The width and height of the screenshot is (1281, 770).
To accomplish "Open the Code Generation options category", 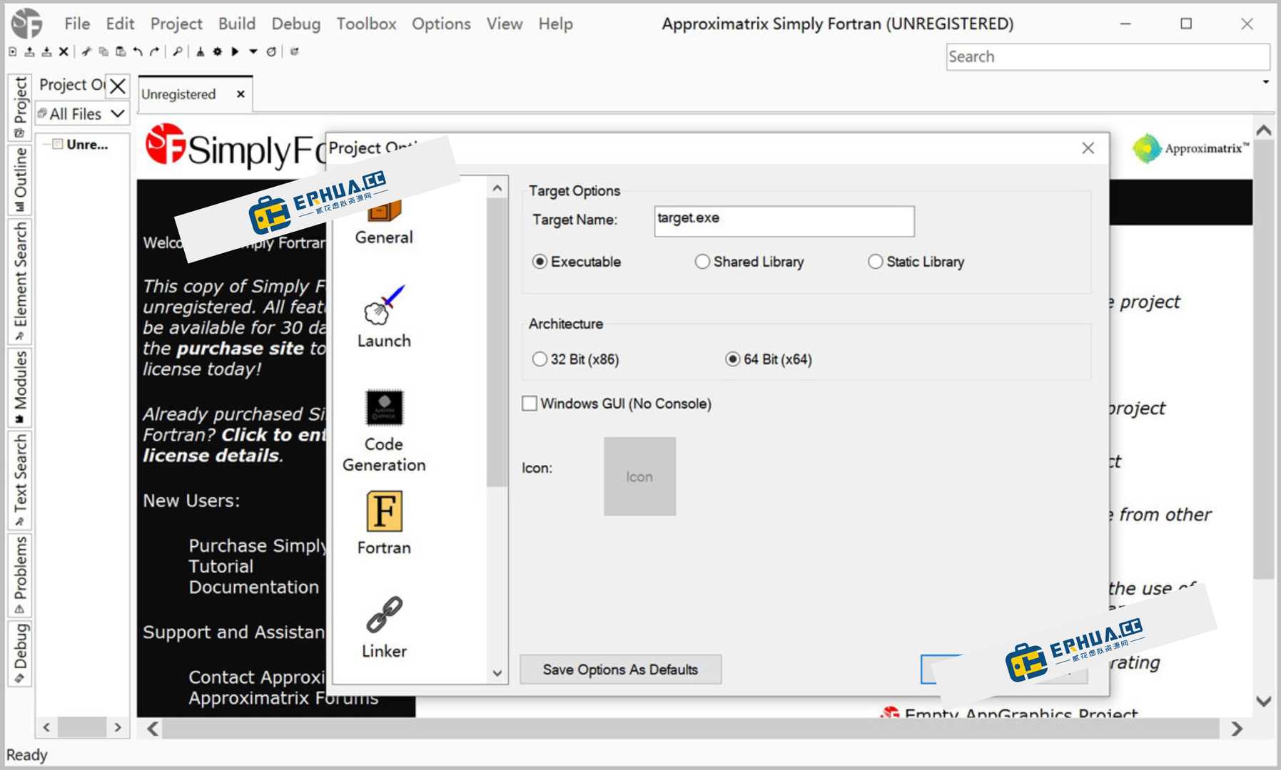I will [384, 431].
